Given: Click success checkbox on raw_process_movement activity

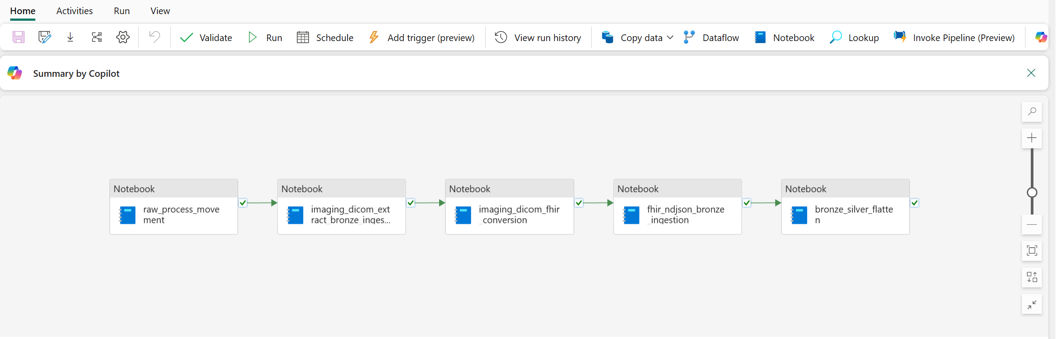Looking at the screenshot, I should (x=243, y=203).
